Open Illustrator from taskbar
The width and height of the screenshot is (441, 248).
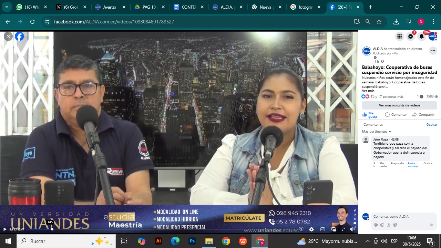click(158, 241)
